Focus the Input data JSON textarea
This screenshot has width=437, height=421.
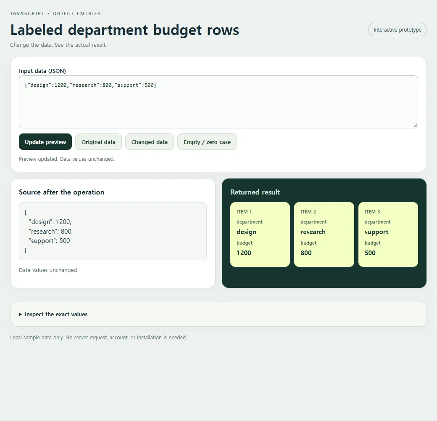coord(218,102)
